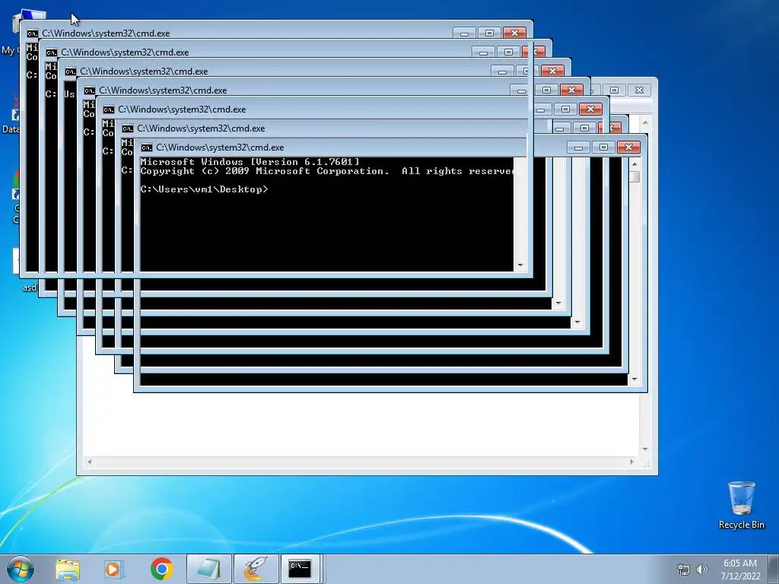779x584 pixels.
Task: Click the Show desktop strip at taskbar end
Action: tap(774, 569)
